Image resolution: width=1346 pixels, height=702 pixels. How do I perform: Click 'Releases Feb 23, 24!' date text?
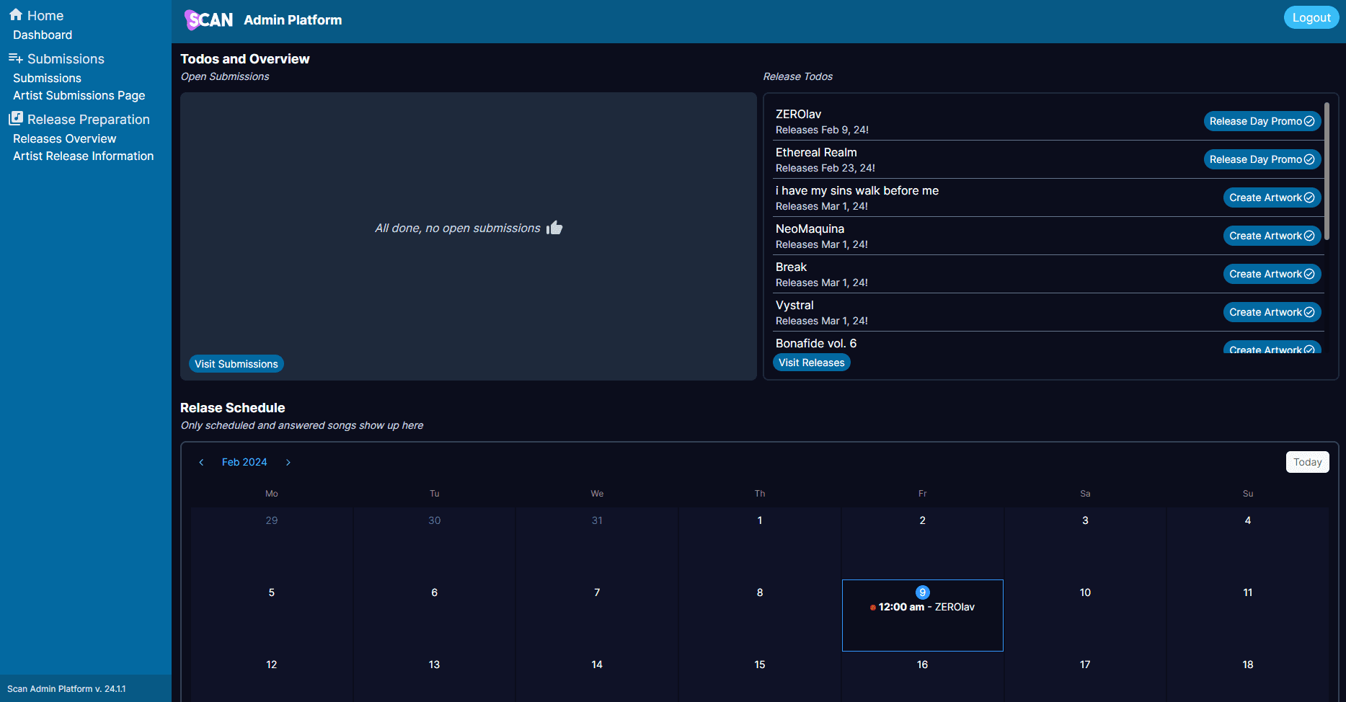coord(825,168)
